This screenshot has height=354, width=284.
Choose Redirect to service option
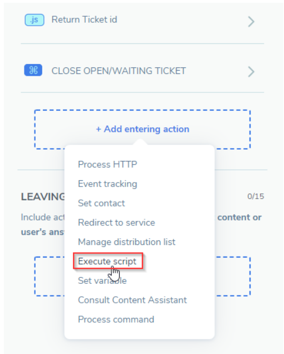[x=116, y=223]
